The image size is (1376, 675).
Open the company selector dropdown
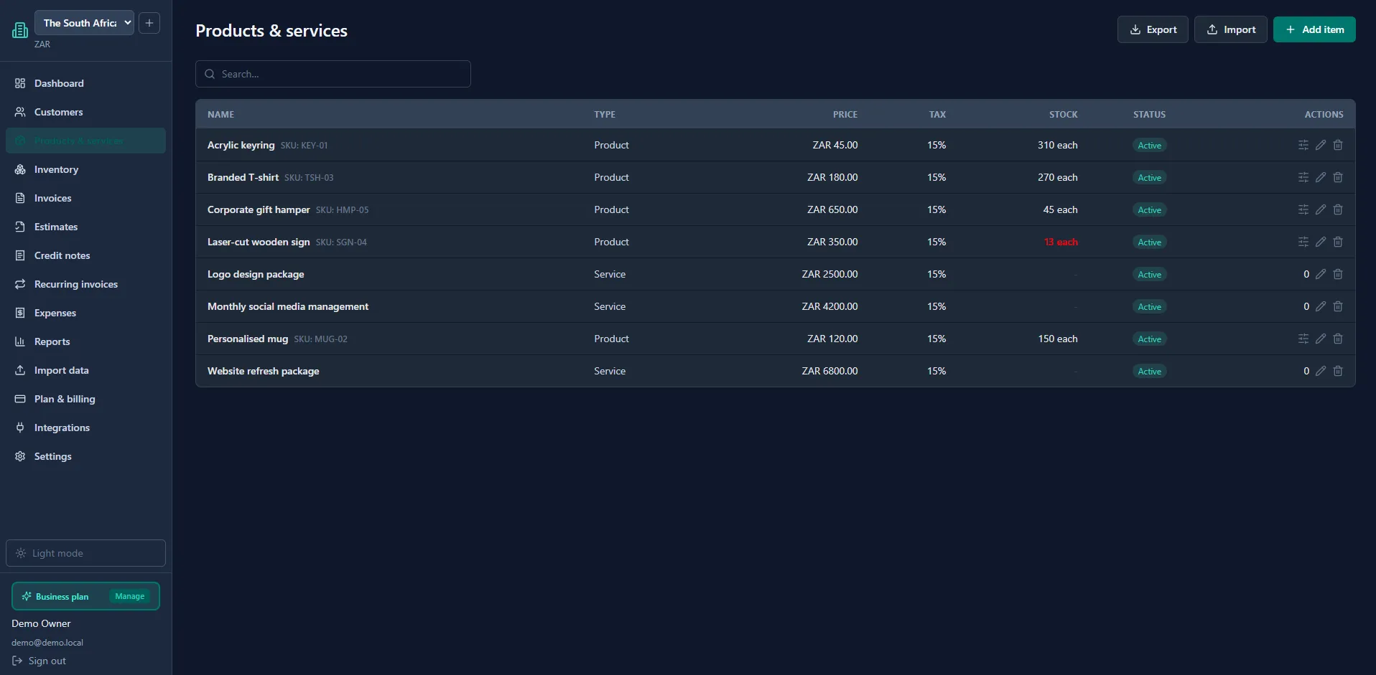[85, 23]
